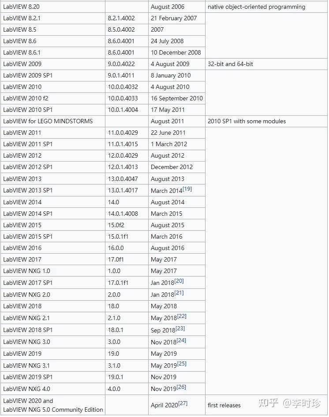
Task: Select 'LabVIEW for LEGO MINDSTORMS' cell
Action: pos(53,121)
